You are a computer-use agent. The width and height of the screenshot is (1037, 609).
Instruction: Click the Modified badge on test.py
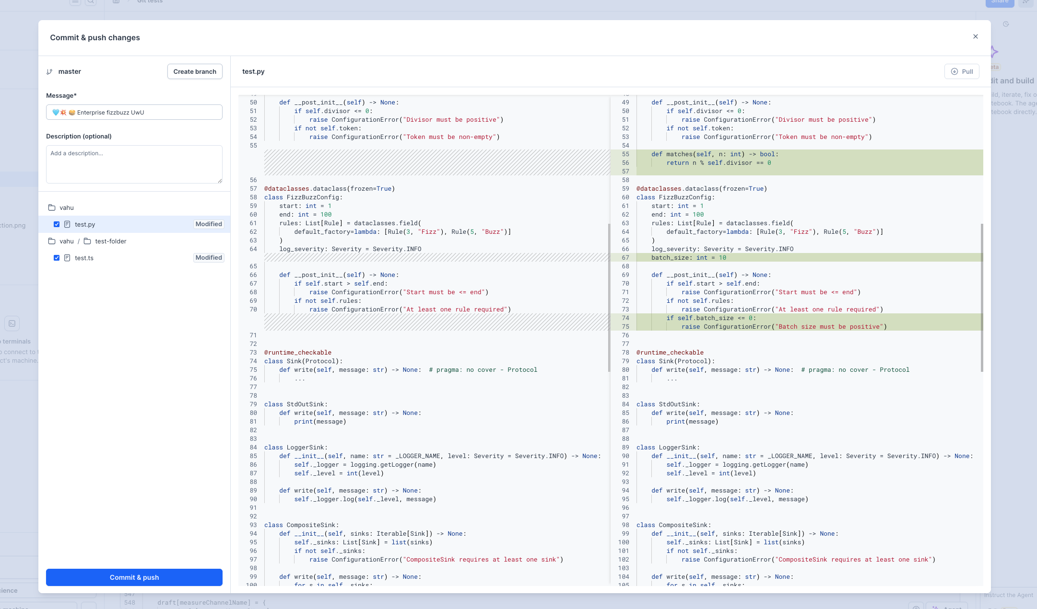[x=209, y=224]
